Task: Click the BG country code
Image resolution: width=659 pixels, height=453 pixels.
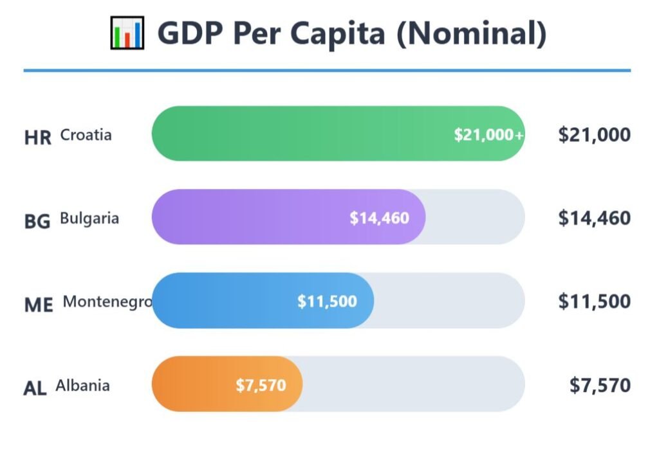Action: click(x=37, y=221)
